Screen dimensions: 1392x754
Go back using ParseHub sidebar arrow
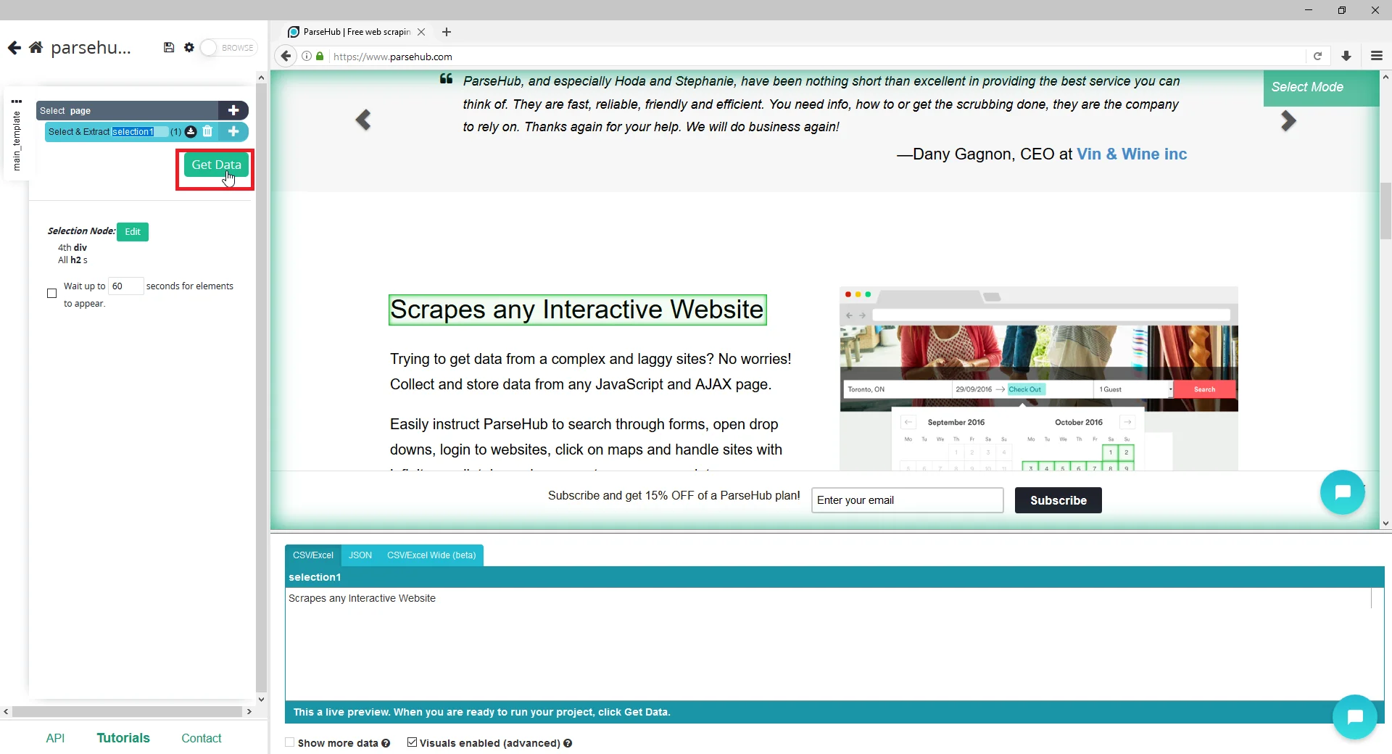tap(14, 48)
